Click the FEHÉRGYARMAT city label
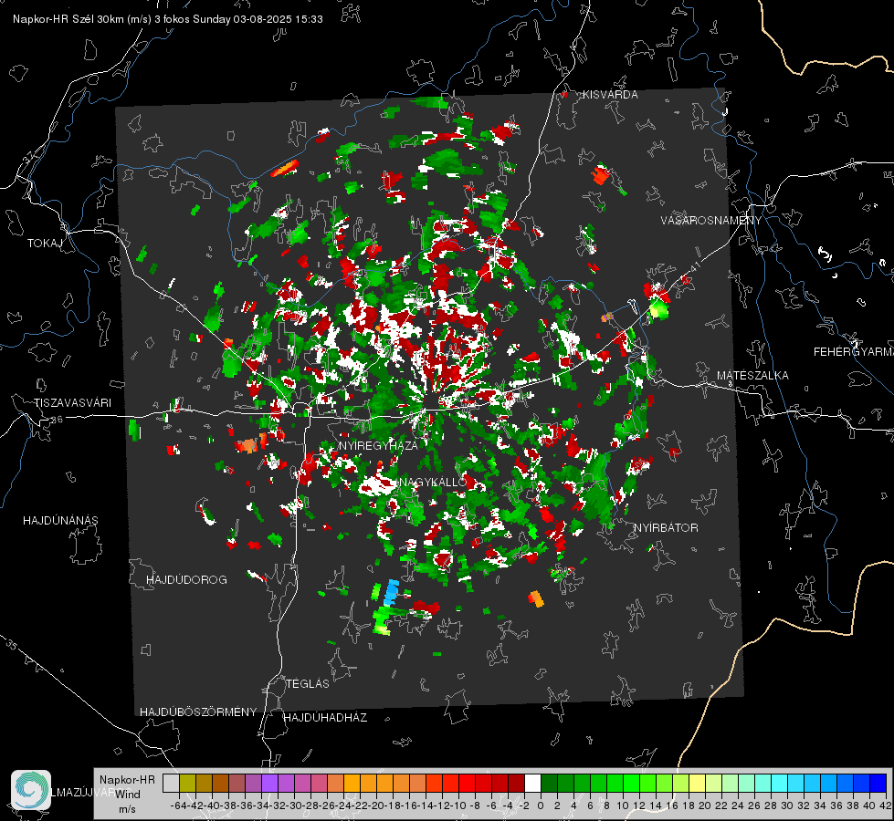894x821 pixels. tap(854, 352)
